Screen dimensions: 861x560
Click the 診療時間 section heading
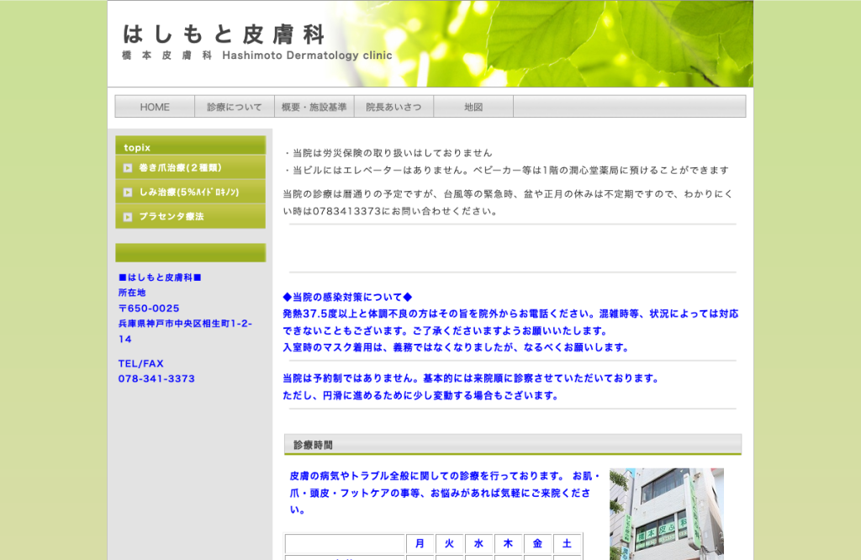513,445
